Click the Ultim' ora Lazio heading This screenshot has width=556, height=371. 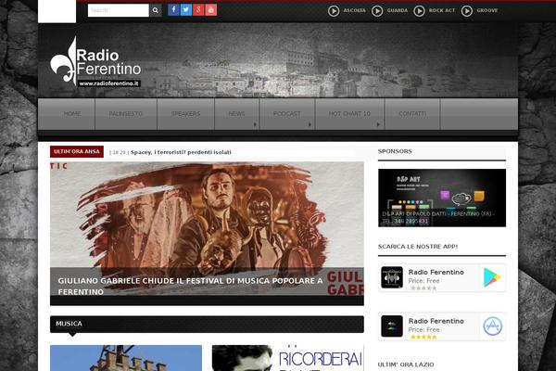pos(406,365)
